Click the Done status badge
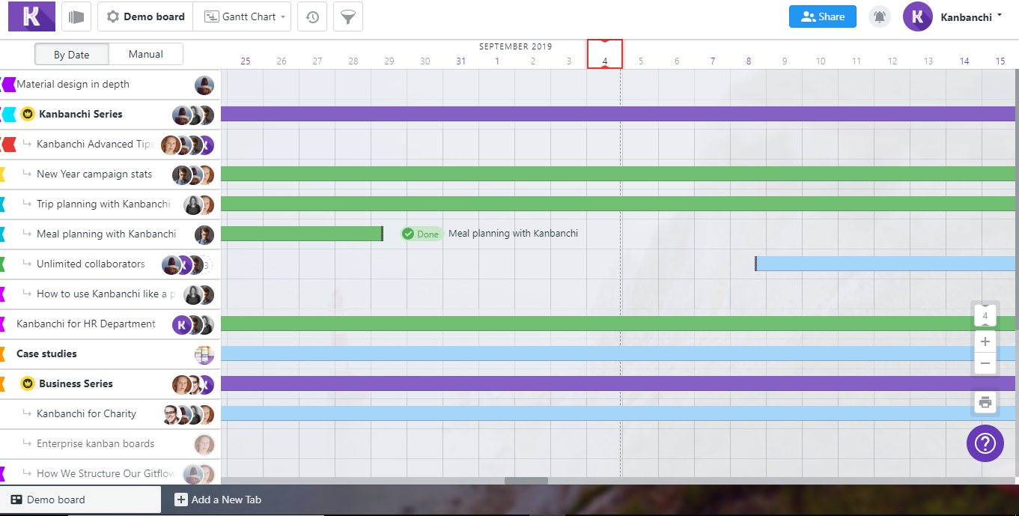Screen dimensions: 1019x516 [422, 234]
